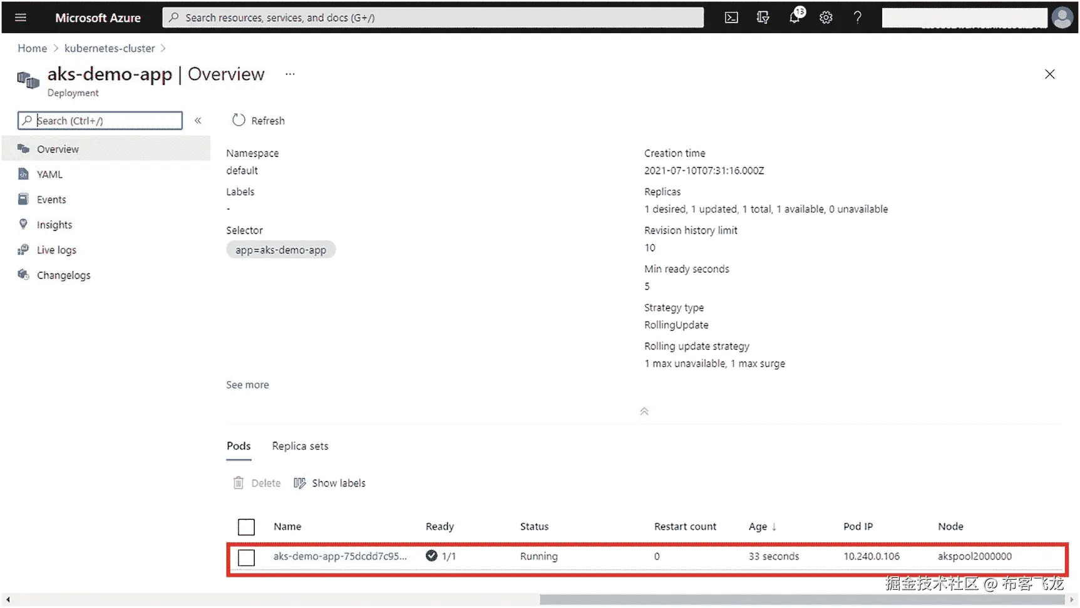Select all pods with the header checkbox

pyautogui.click(x=247, y=527)
